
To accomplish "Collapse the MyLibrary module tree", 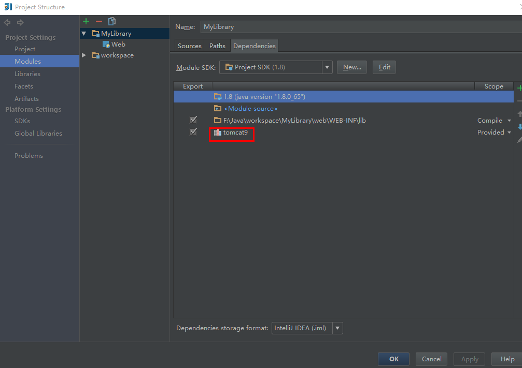I will 84,34.
